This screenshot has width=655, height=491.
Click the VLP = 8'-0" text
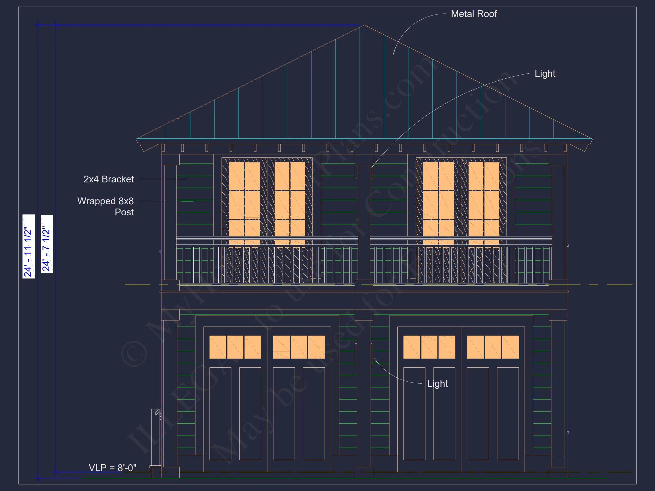point(112,468)
